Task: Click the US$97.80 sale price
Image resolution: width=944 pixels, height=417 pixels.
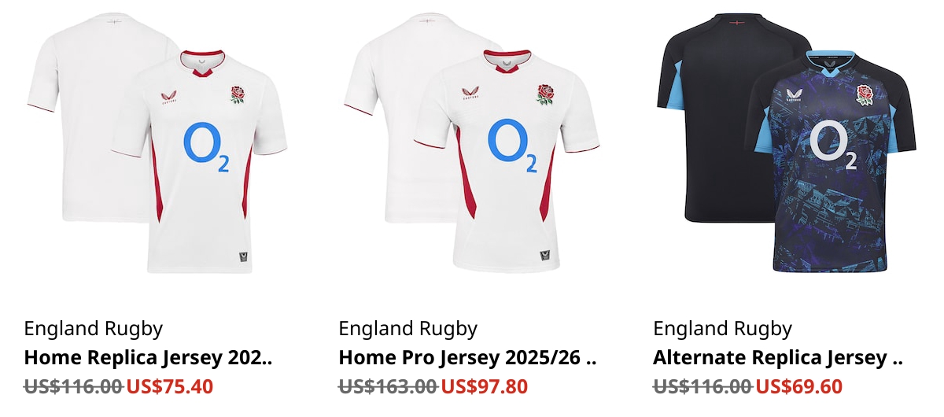Action: click(485, 386)
